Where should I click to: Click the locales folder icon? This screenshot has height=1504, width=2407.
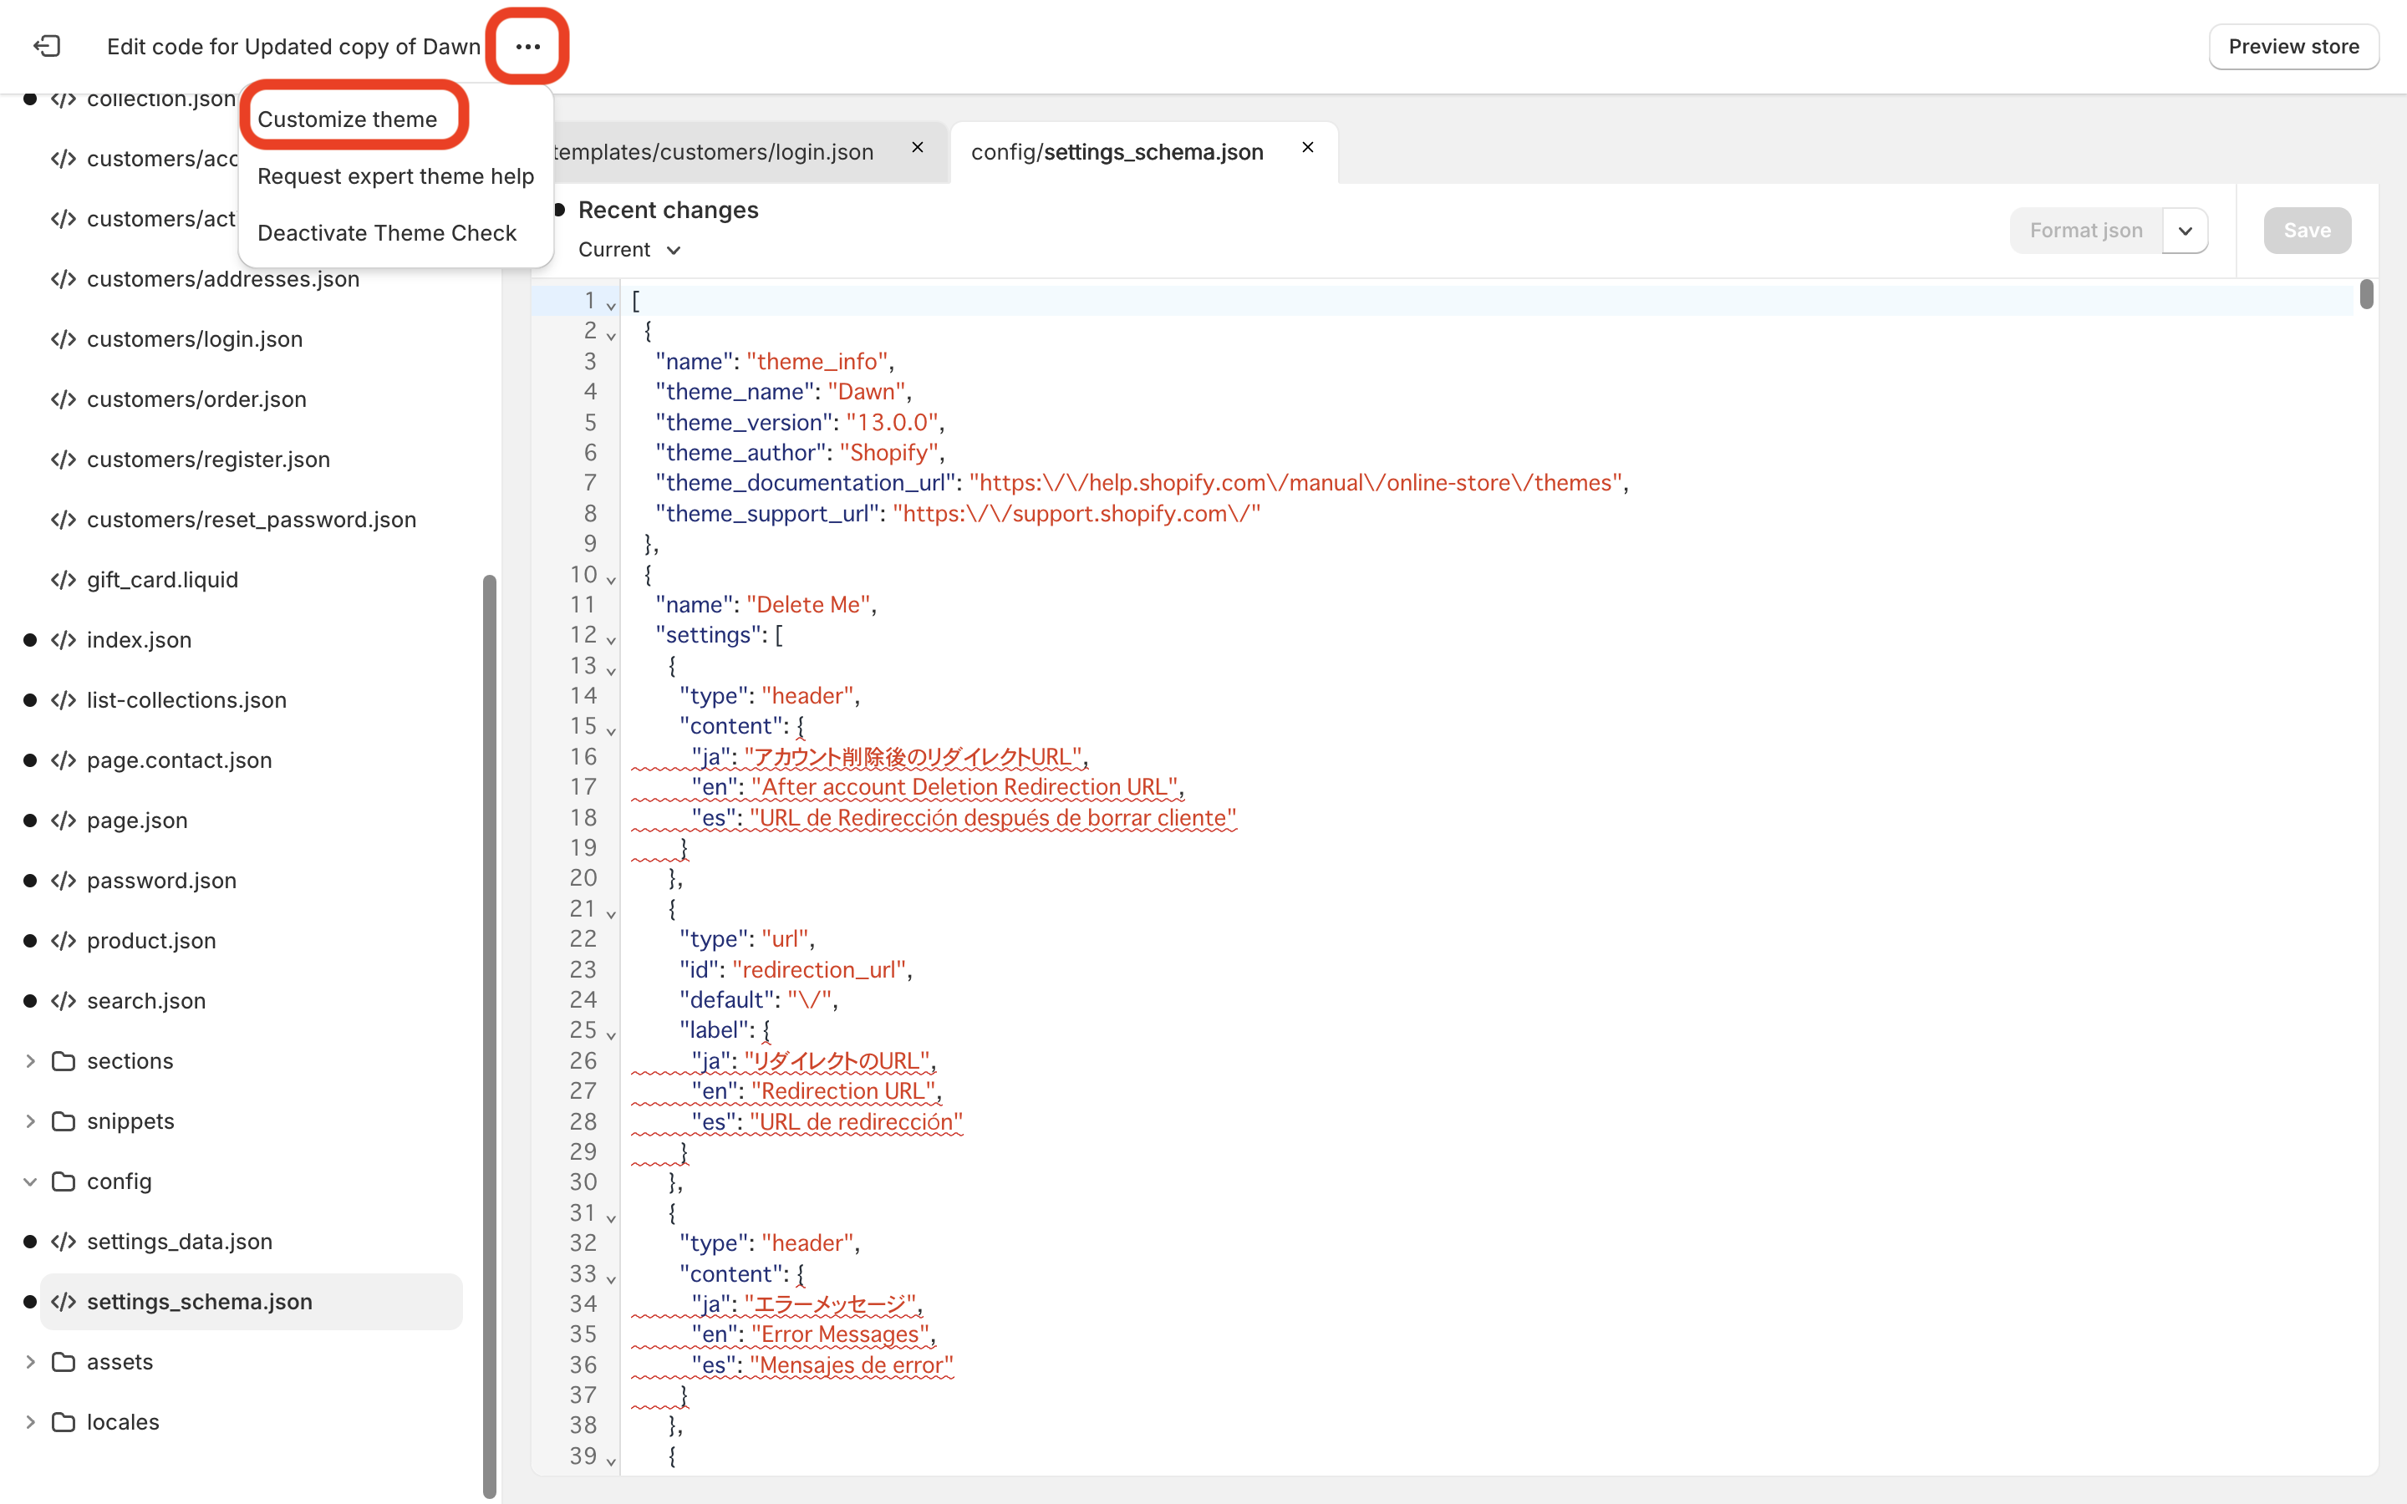tap(64, 1421)
